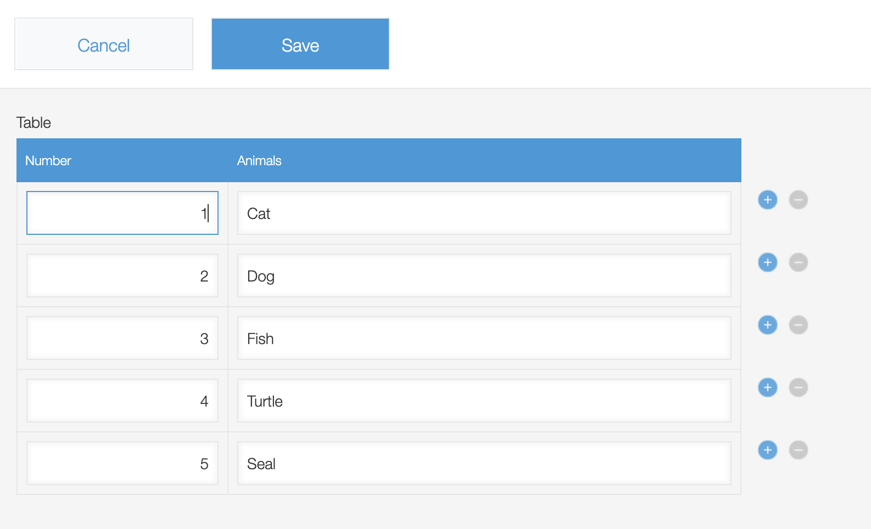Add a new row below Seal

pos(767,450)
